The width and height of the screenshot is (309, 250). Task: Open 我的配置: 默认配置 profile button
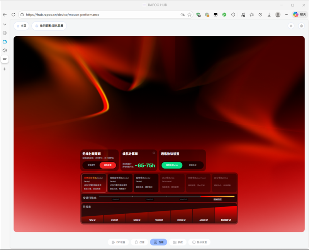(49, 26)
